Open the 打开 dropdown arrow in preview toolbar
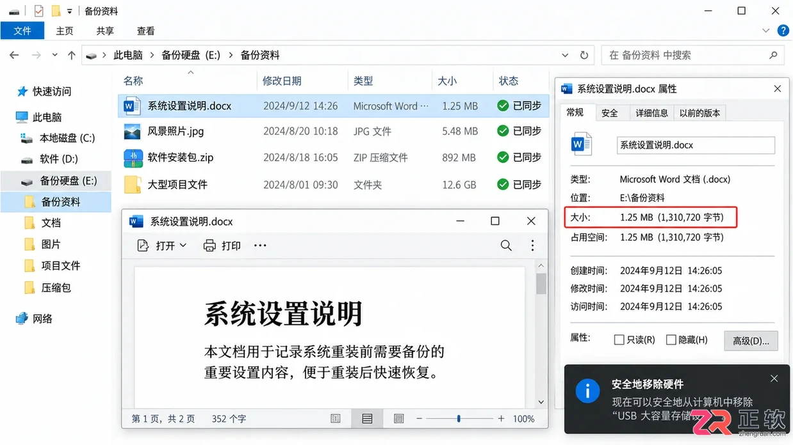This screenshot has width=793, height=445. tap(183, 246)
